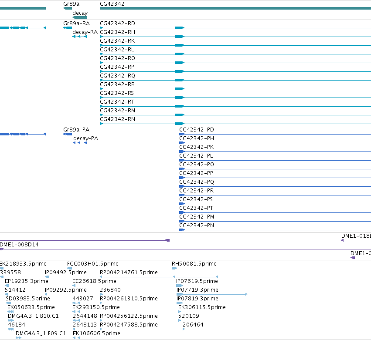Click CG42342-RS transcript label
This screenshot has height=340, width=371.
[117, 93]
